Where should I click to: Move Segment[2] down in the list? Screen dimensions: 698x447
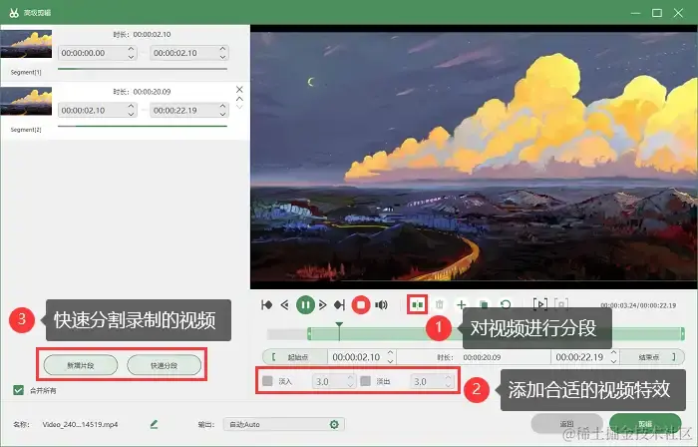(x=239, y=107)
